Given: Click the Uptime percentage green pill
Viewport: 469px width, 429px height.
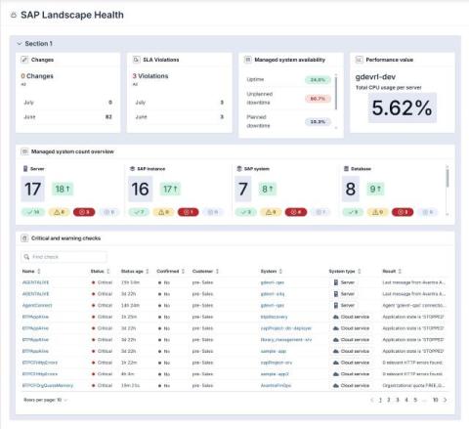Looking at the screenshot, I should 318,80.
